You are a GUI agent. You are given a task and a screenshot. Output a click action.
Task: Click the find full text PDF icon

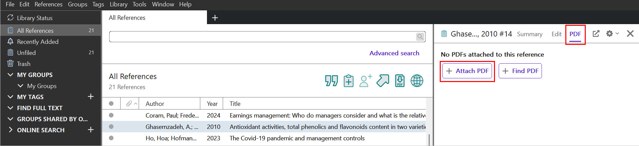tap(400, 81)
